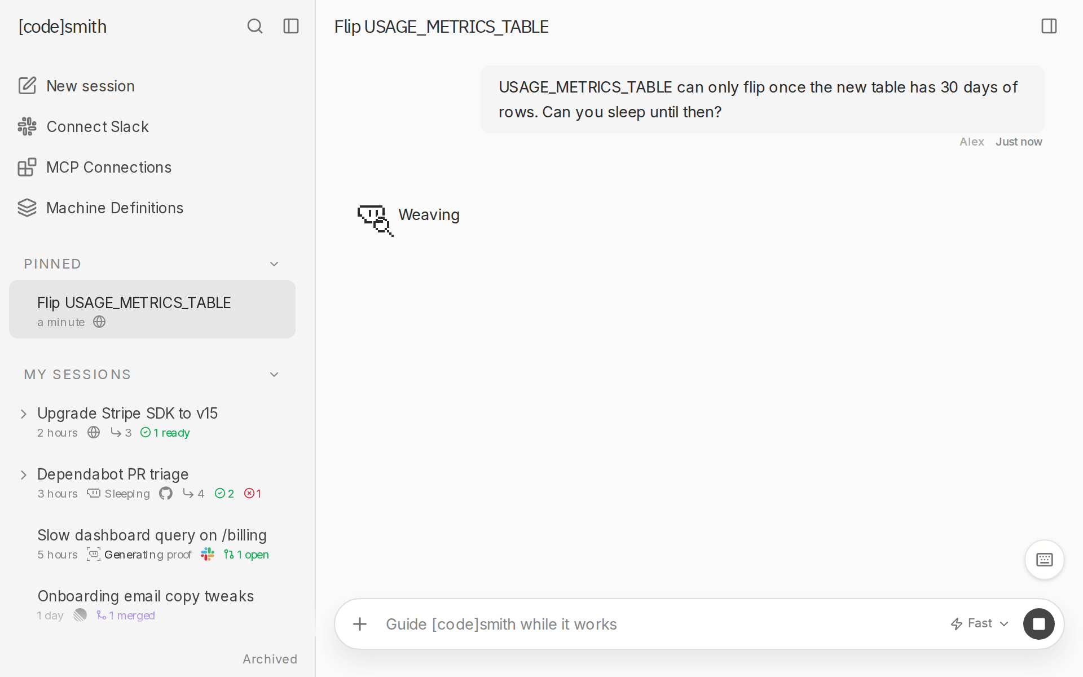Open Upgrade Stripe SDK to v15 session
Image resolution: width=1083 pixels, height=677 pixels.
click(127, 413)
